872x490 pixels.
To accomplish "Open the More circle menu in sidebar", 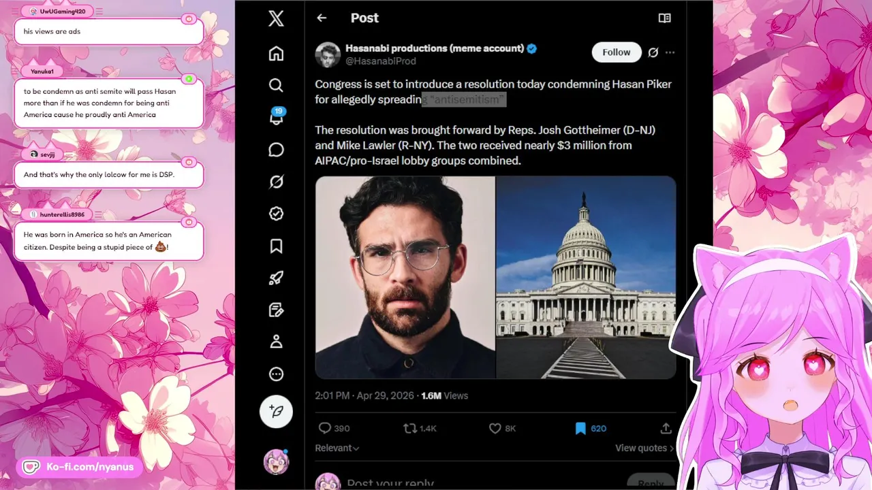I will [x=276, y=374].
